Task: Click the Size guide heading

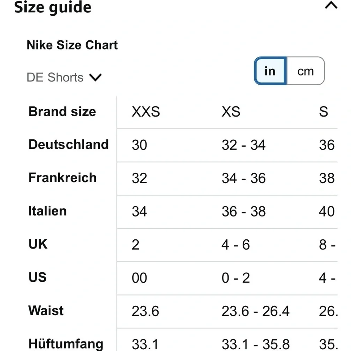Action: (x=53, y=7)
